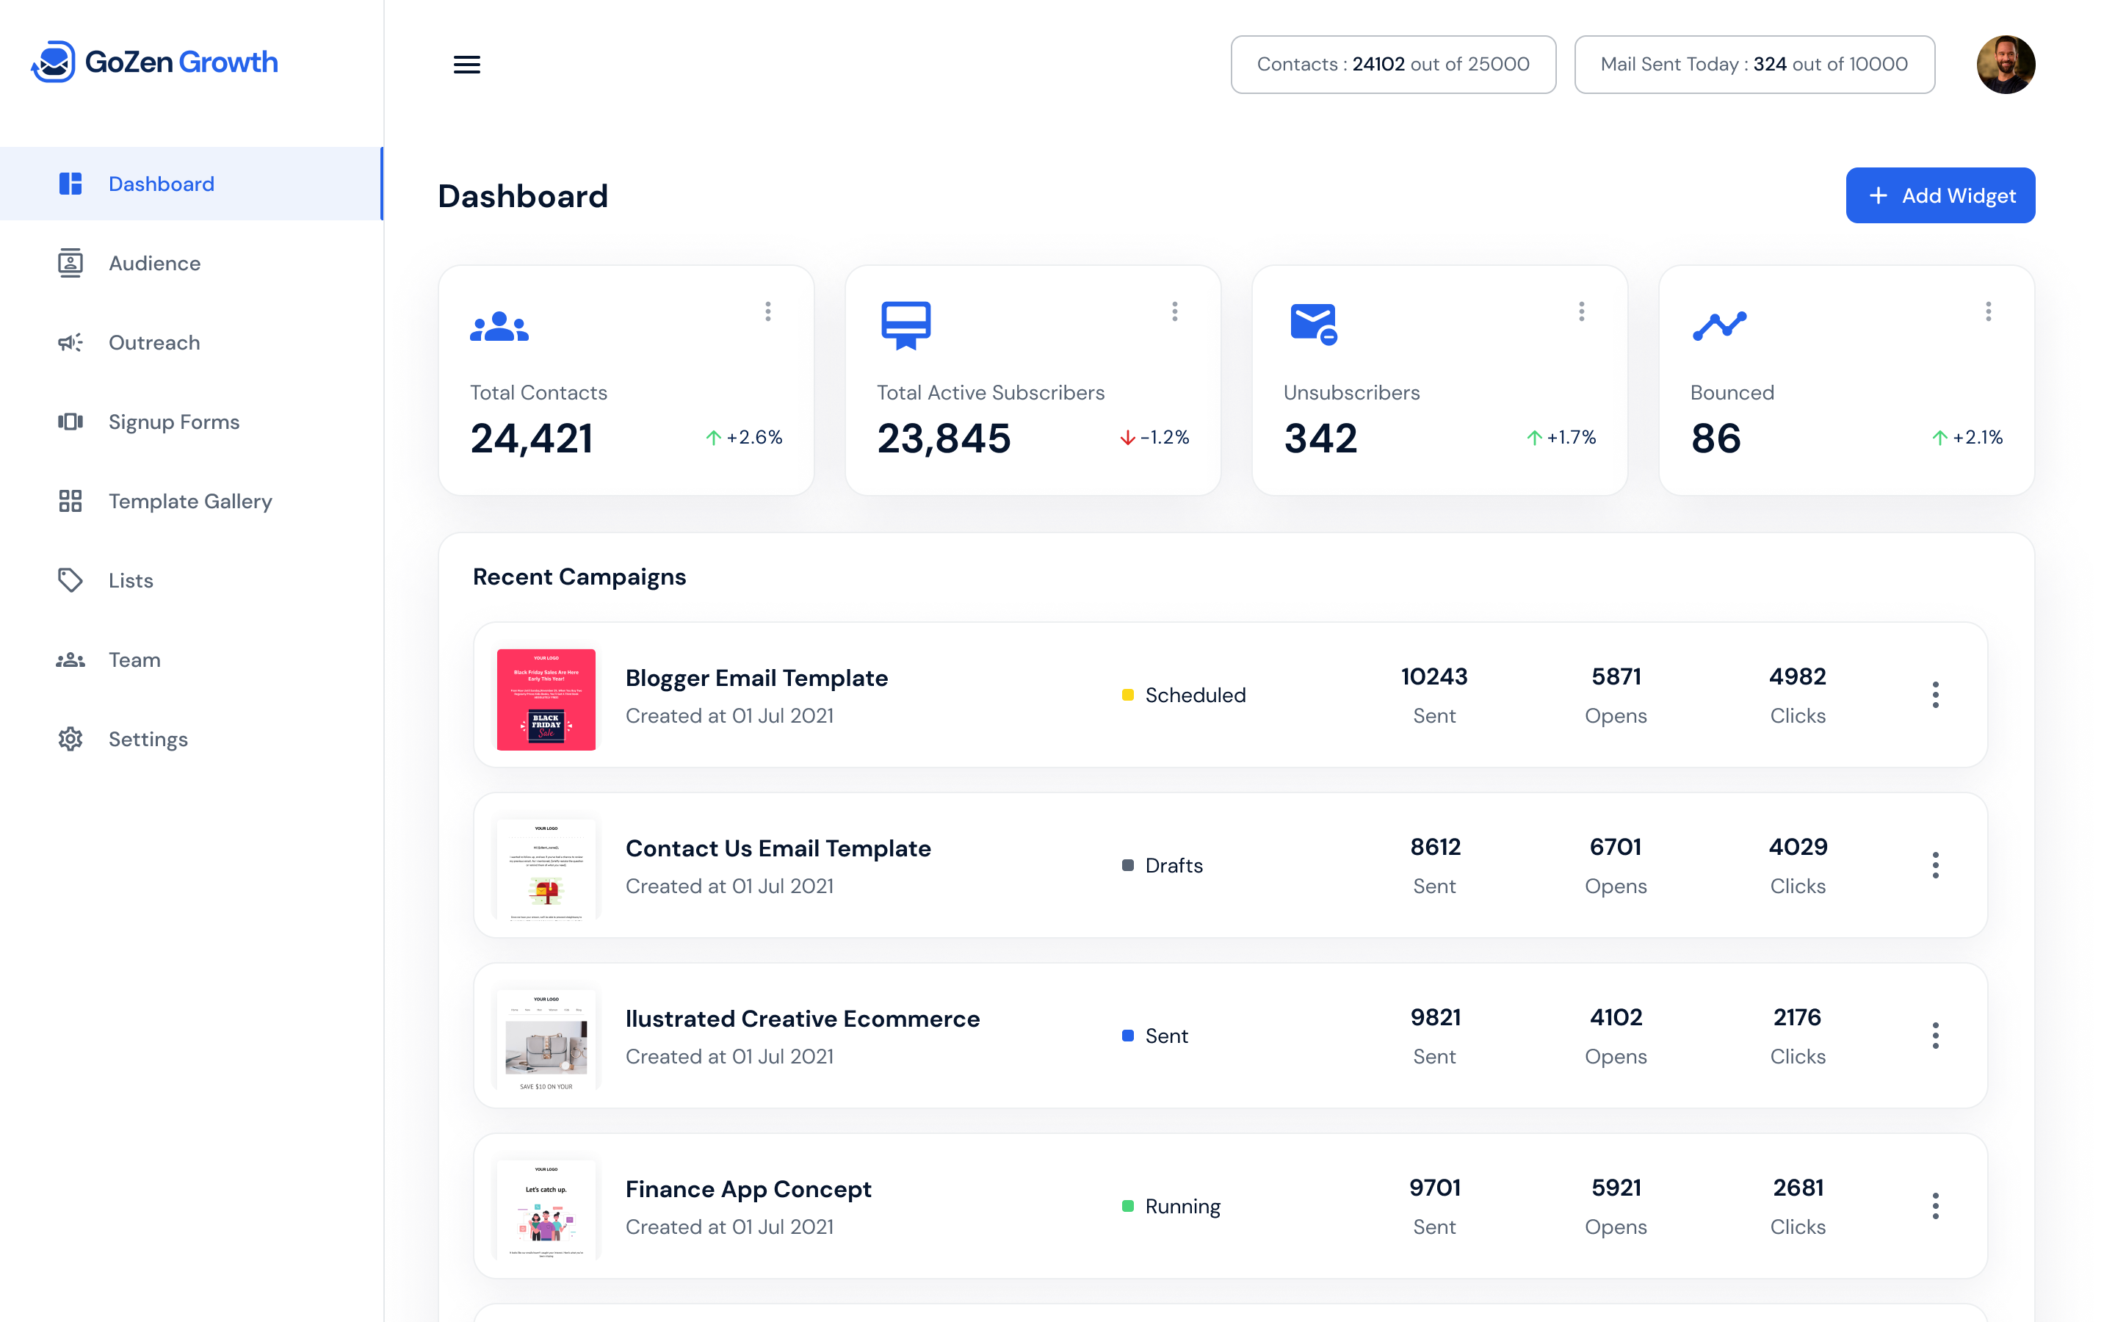Viewport: 2115px width, 1322px height.
Task: Click the Dashboard sidebar icon
Action: [70, 184]
